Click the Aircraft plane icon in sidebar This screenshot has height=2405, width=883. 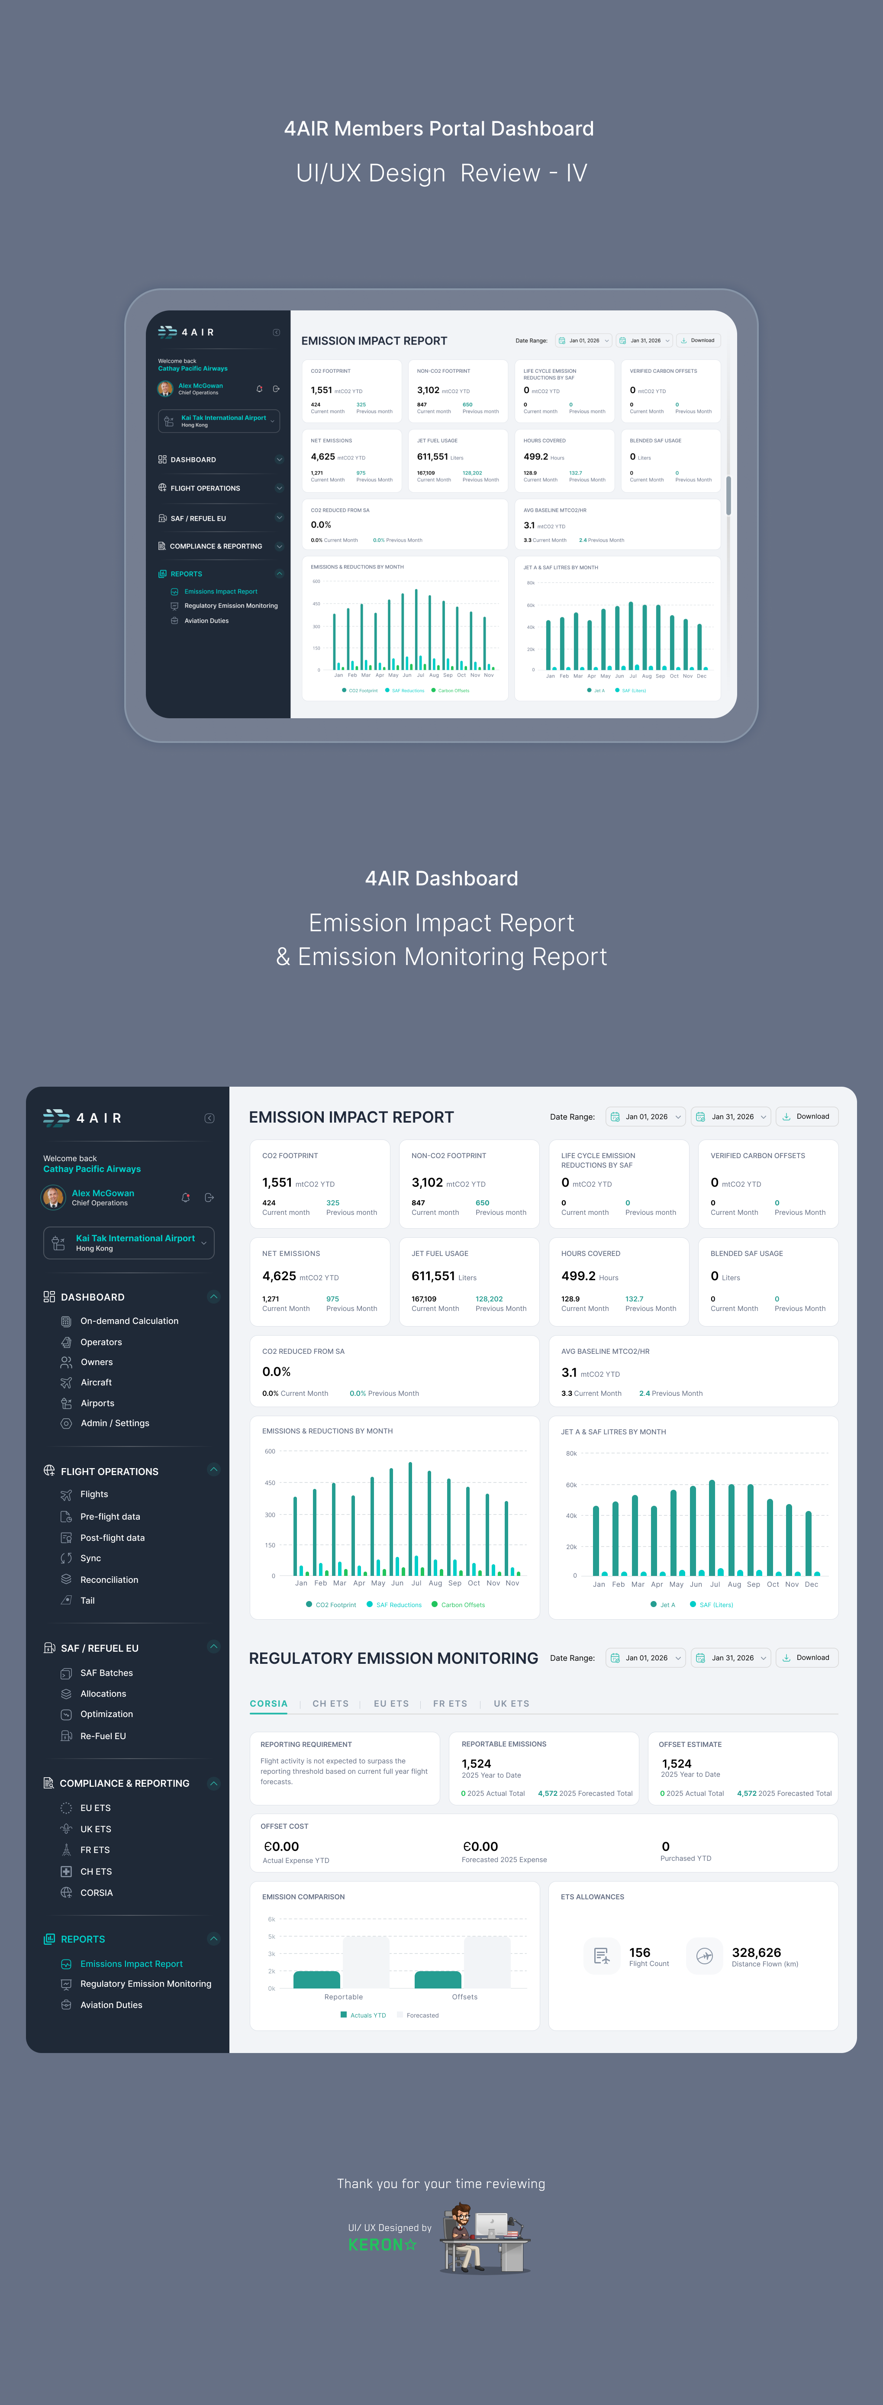[x=66, y=1383]
